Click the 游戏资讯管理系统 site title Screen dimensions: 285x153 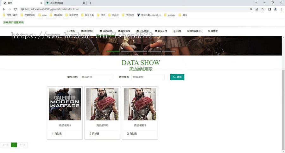(13, 22)
